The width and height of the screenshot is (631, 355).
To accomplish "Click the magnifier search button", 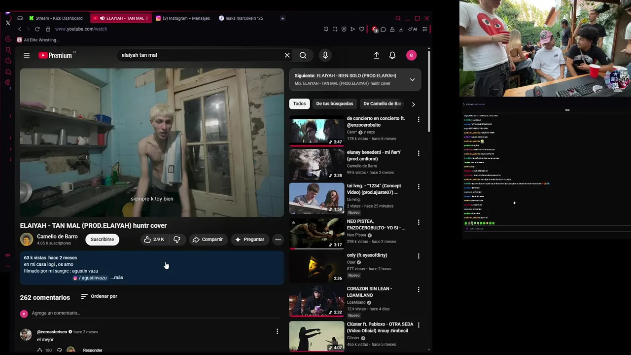I will [x=303, y=55].
